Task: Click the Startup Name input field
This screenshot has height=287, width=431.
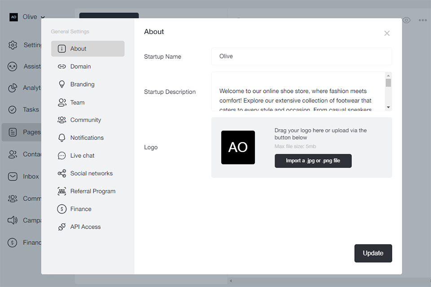Action: point(301,57)
